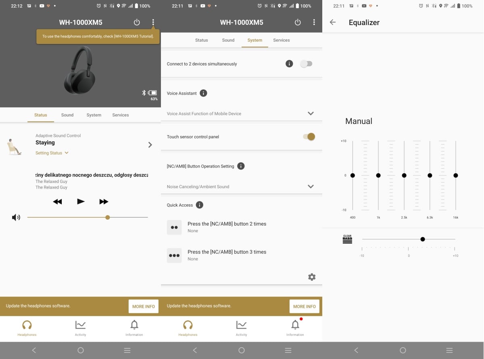484x359 pixels.
Task: Tap the Clear Bass icon
Action: pyautogui.click(x=347, y=239)
